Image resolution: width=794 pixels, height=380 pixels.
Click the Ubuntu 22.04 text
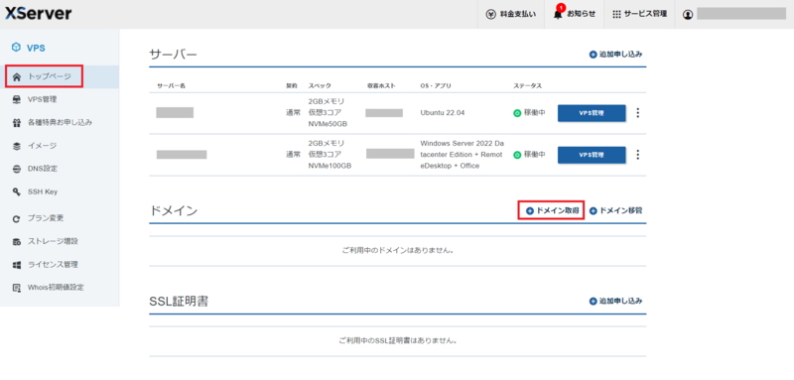pyautogui.click(x=443, y=113)
